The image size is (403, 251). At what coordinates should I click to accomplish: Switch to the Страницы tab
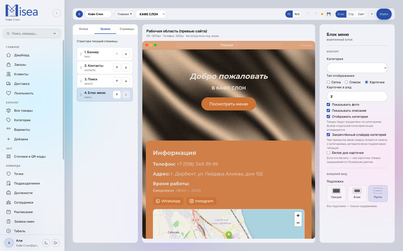pyautogui.click(x=127, y=29)
